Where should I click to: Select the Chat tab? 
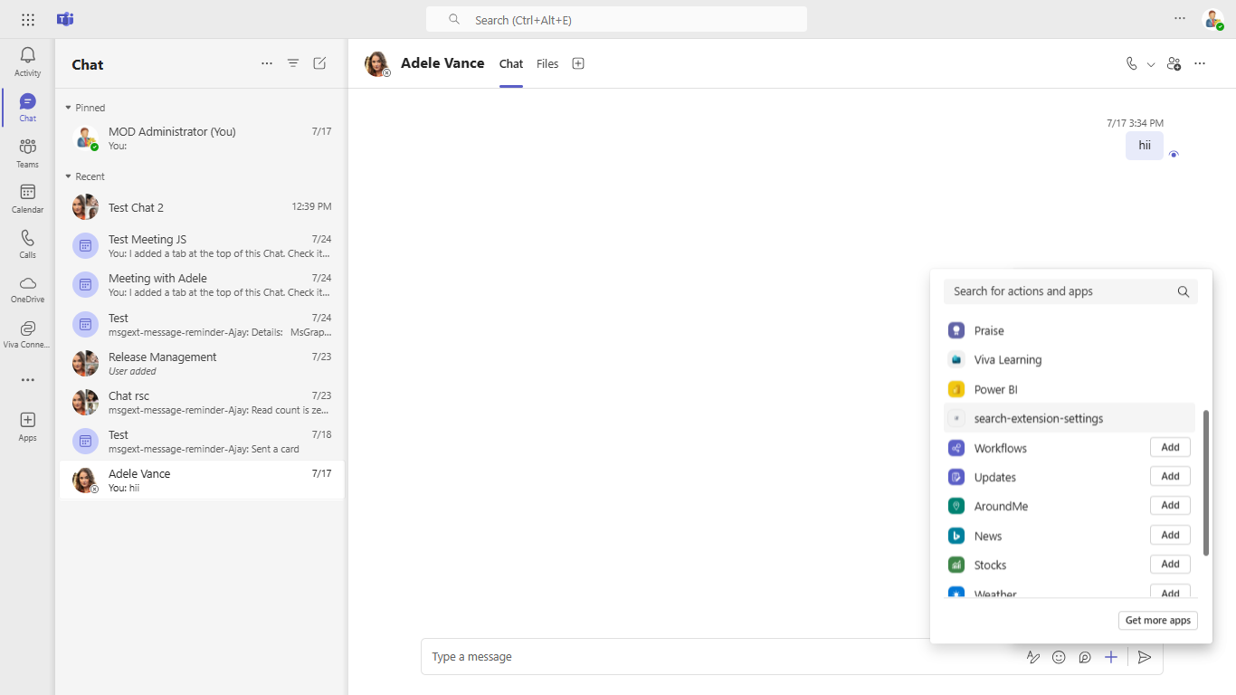point(511,63)
